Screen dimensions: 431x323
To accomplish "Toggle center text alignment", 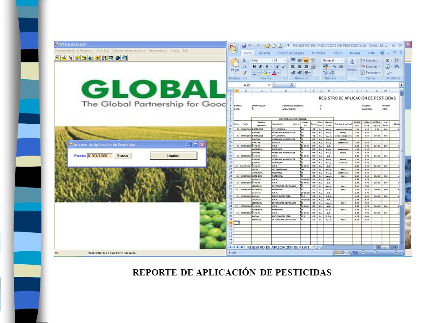I will 299,66.
